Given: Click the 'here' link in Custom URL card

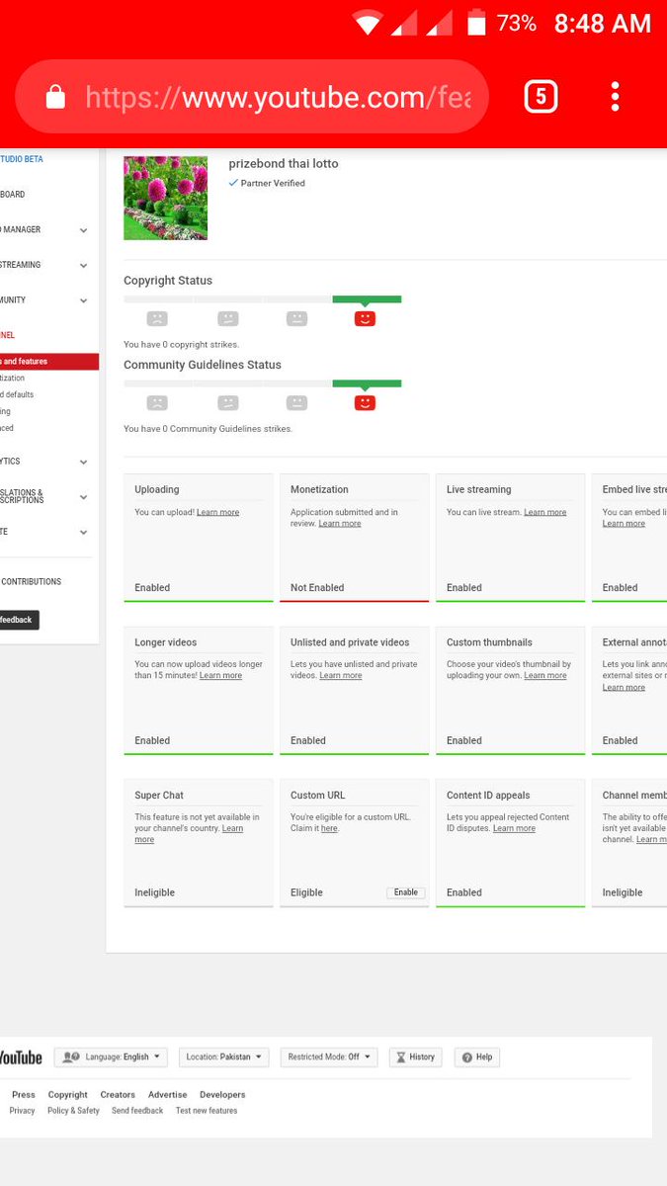Looking at the screenshot, I should pyautogui.click(x=329, y=828).
